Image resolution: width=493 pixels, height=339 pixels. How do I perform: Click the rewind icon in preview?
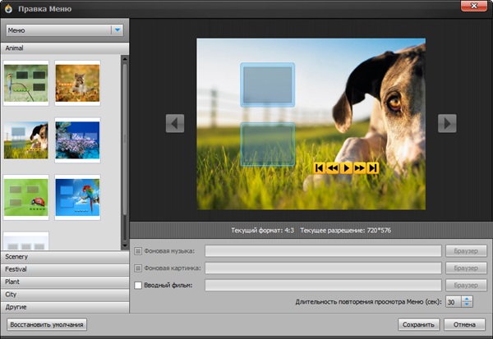(x=333, y=168)
